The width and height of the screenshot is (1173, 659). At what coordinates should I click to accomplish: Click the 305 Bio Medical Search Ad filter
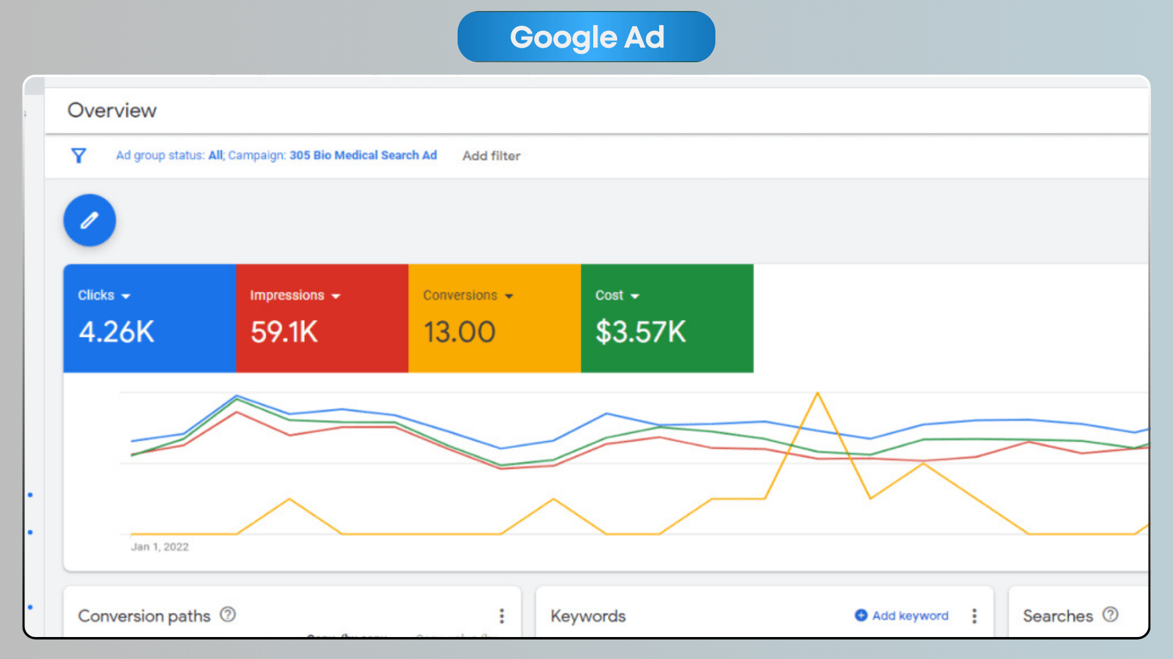pyautogui.click(x=363, y=155)
